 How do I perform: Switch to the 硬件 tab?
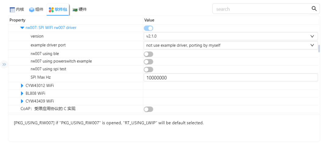[80, 9]
